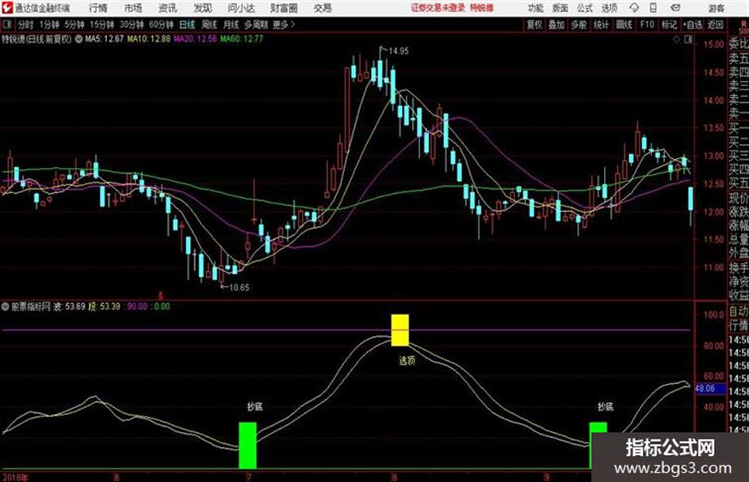Toggle the left panel icon beside 分时
This screenshot has width=749, height=482.
point(7,25)
